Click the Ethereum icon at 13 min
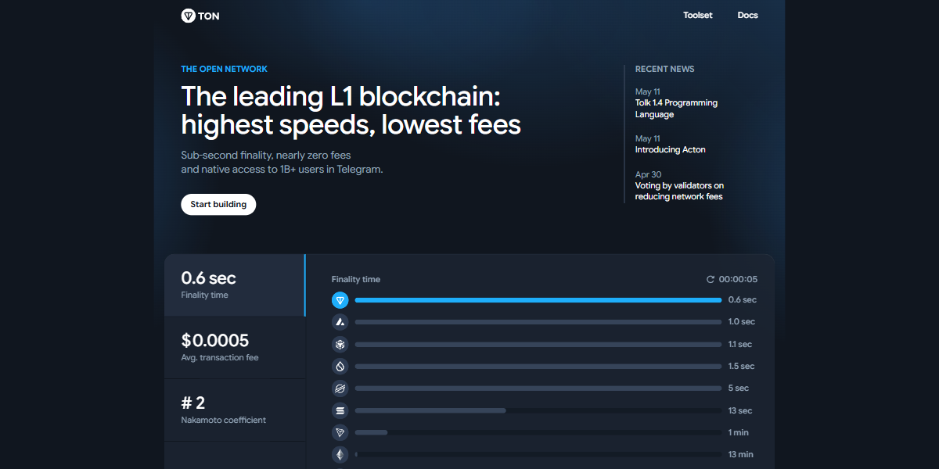Screen dimensions: 939x469 click(x=340, y=454)
